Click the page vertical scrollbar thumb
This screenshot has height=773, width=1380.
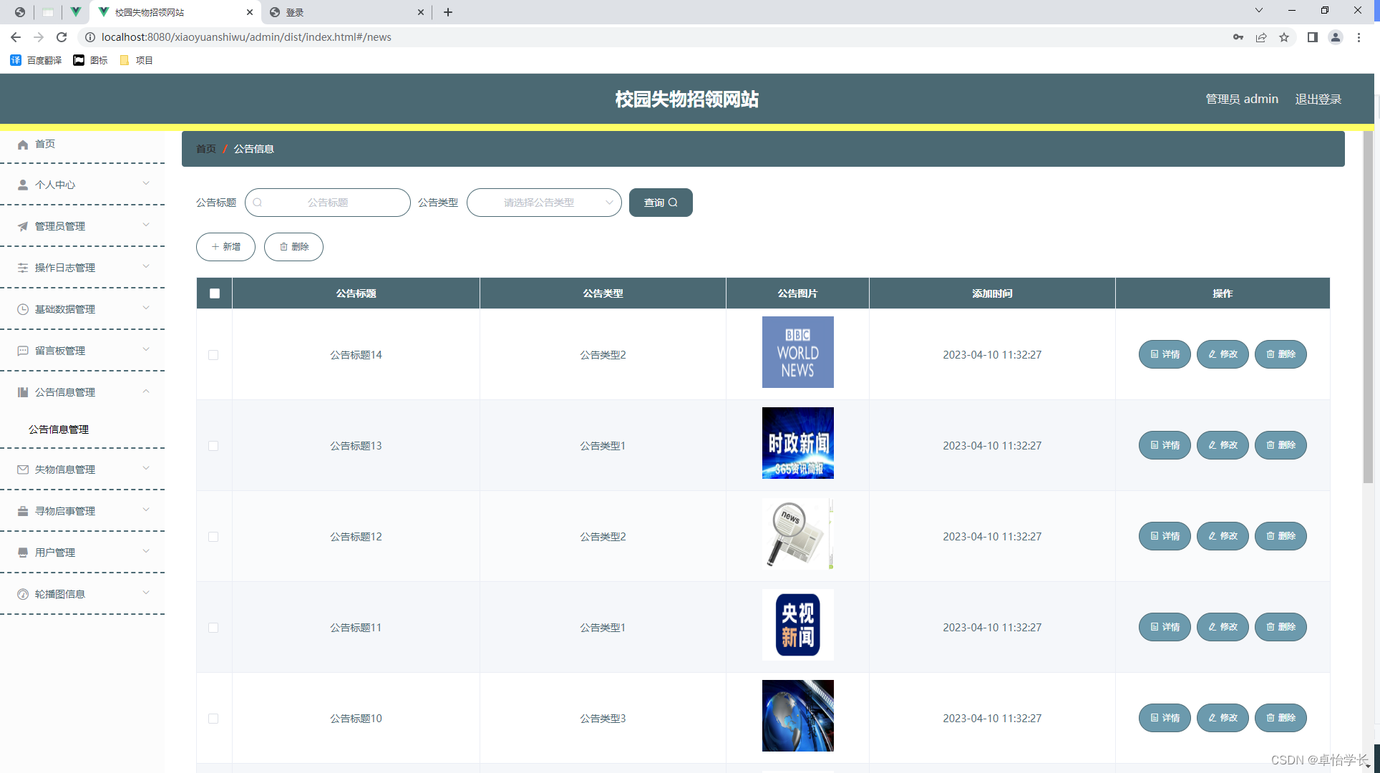(x=1368, y=308)
